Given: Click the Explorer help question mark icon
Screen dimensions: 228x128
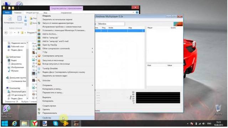Looking at the screenshot, I should [x=137, y=12].
